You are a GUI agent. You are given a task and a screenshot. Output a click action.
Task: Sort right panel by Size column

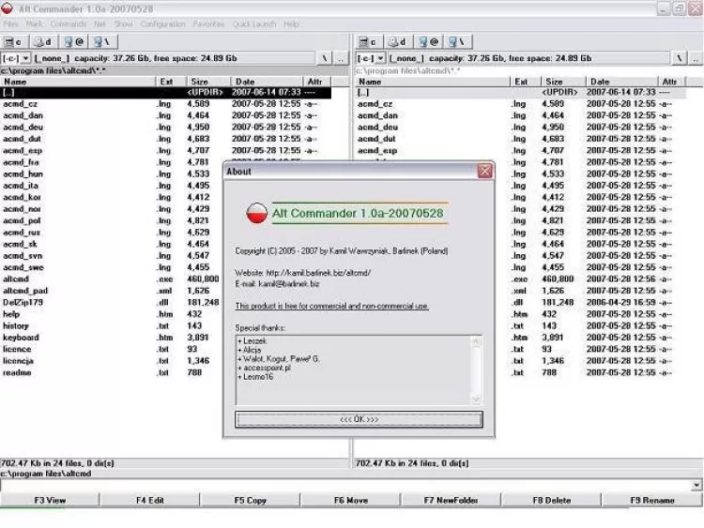tap(563, 82)
